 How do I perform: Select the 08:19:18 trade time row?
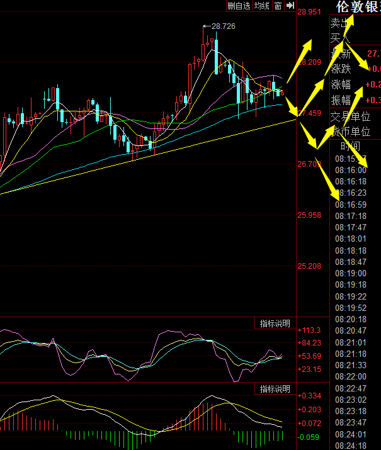(351, 284)
